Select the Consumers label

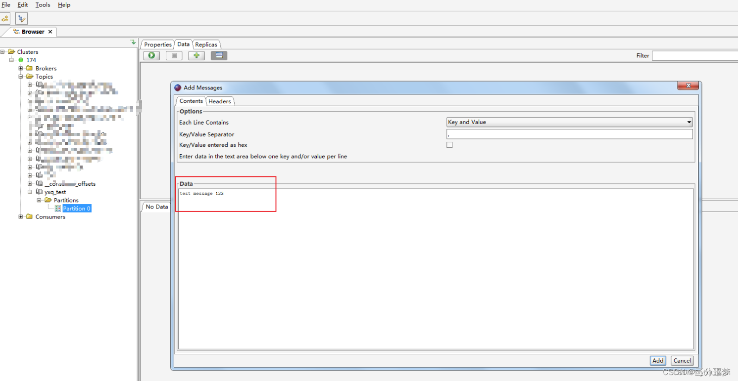pos(50,216)
